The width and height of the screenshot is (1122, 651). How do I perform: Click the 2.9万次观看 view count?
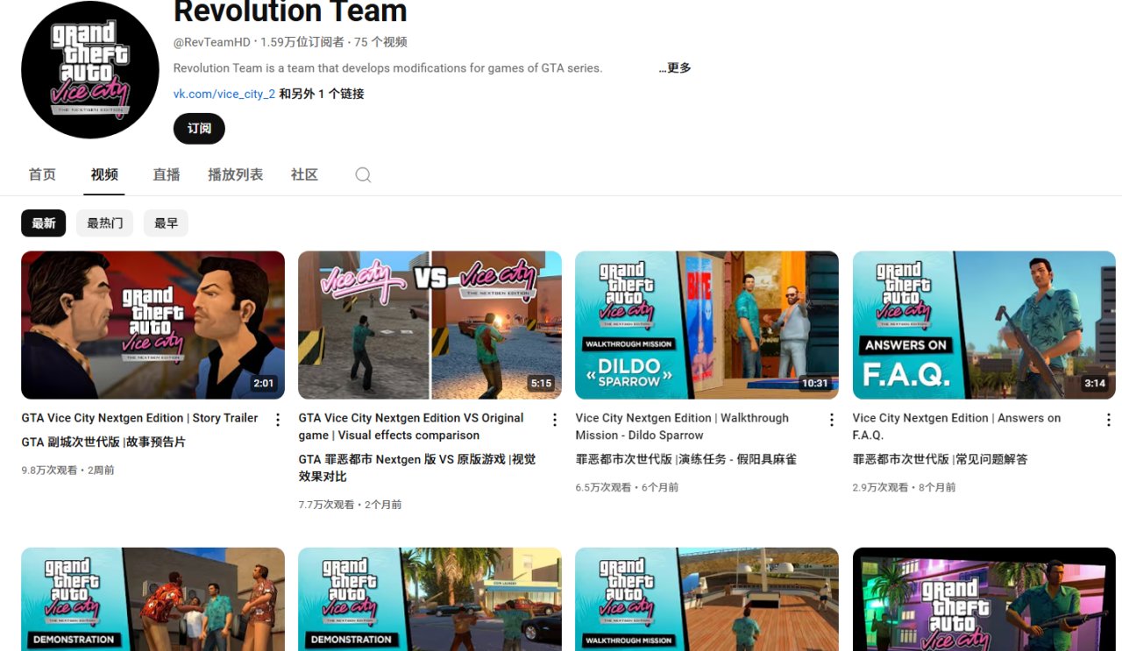point(881,487)
